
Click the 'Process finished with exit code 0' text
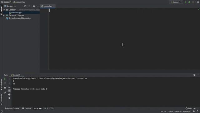[x=30, y=89]
